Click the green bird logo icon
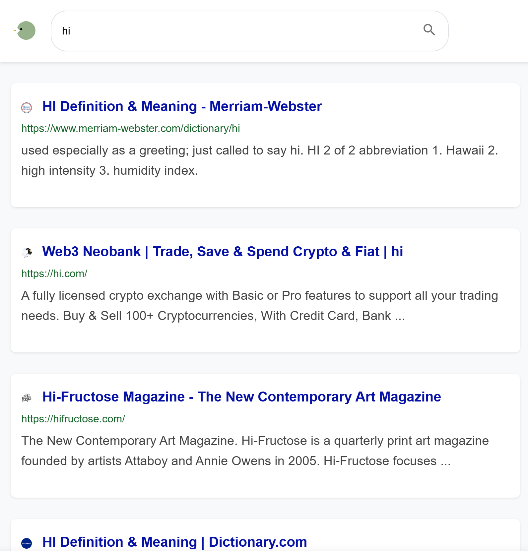 [x=25, y=31]
